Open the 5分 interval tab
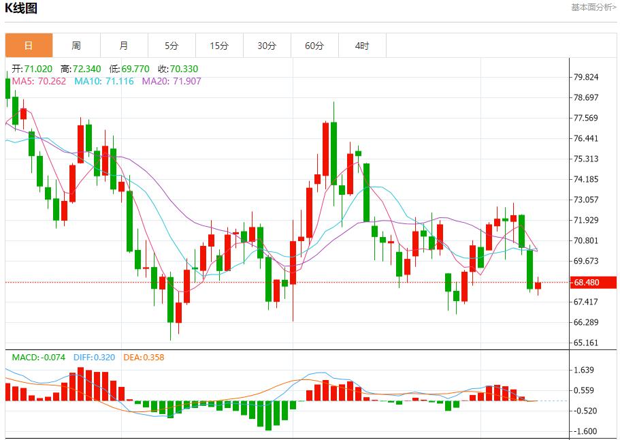 click(x=172, y=46)
